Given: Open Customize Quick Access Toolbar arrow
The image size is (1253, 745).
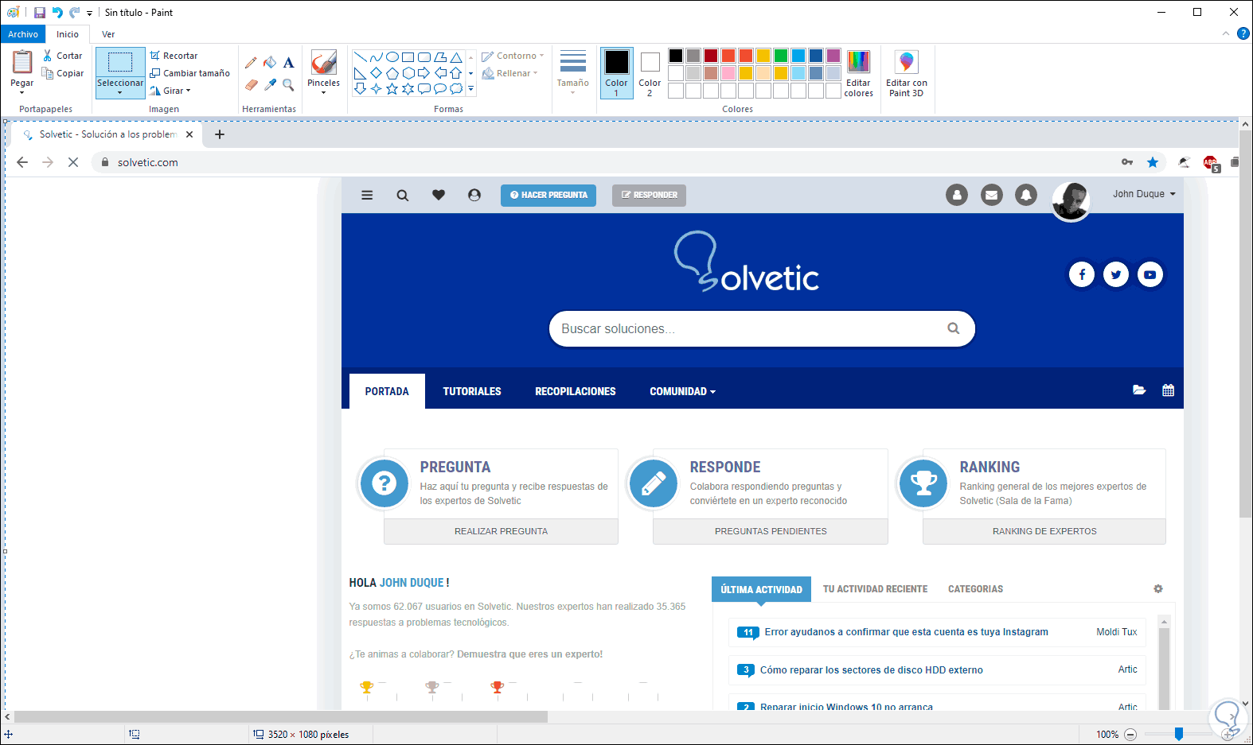Looking at the screenshot, I should 89,13.
